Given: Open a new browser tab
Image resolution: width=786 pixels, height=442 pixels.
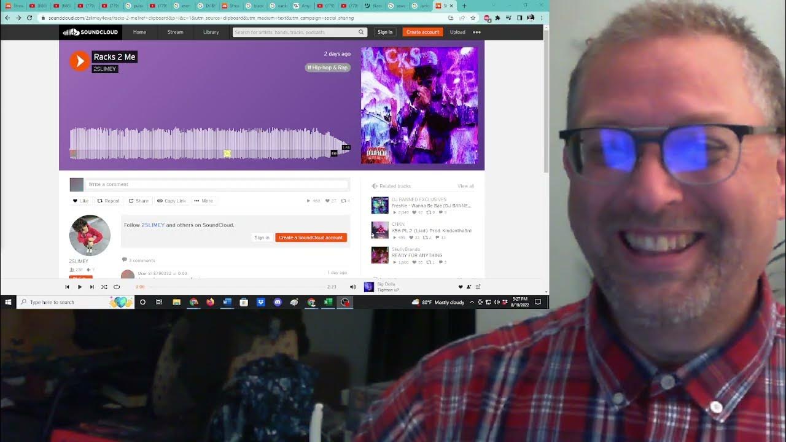Looking at the screenshot, I should click(x=464, y=6).
